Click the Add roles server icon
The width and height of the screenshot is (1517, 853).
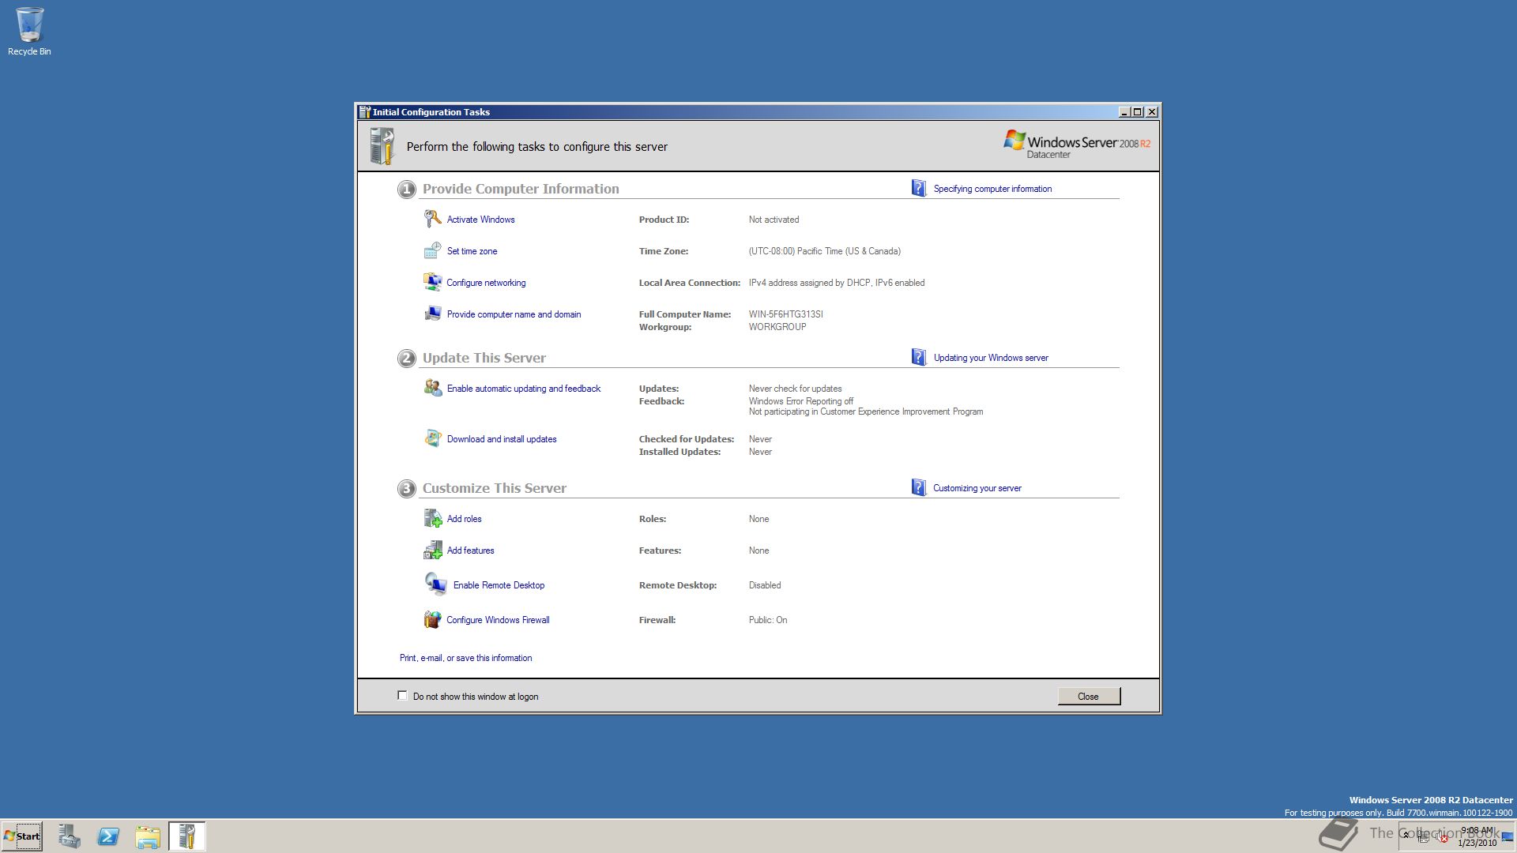point(432,518)
